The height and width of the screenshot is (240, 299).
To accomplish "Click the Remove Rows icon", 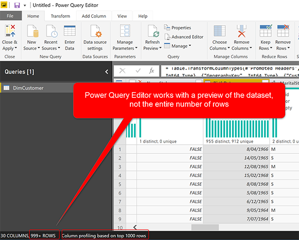I will pyautogui.click(x=283, y=31).
